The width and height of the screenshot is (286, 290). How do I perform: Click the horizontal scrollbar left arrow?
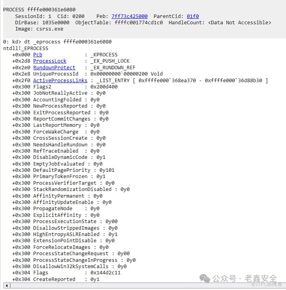[7, 286]
